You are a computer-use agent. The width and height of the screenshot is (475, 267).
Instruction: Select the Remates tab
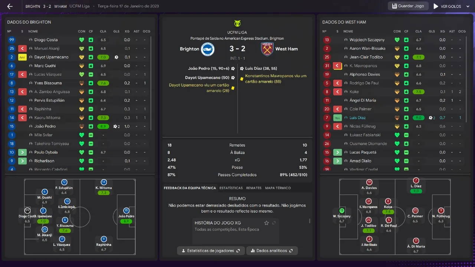(x=254, y=188)
